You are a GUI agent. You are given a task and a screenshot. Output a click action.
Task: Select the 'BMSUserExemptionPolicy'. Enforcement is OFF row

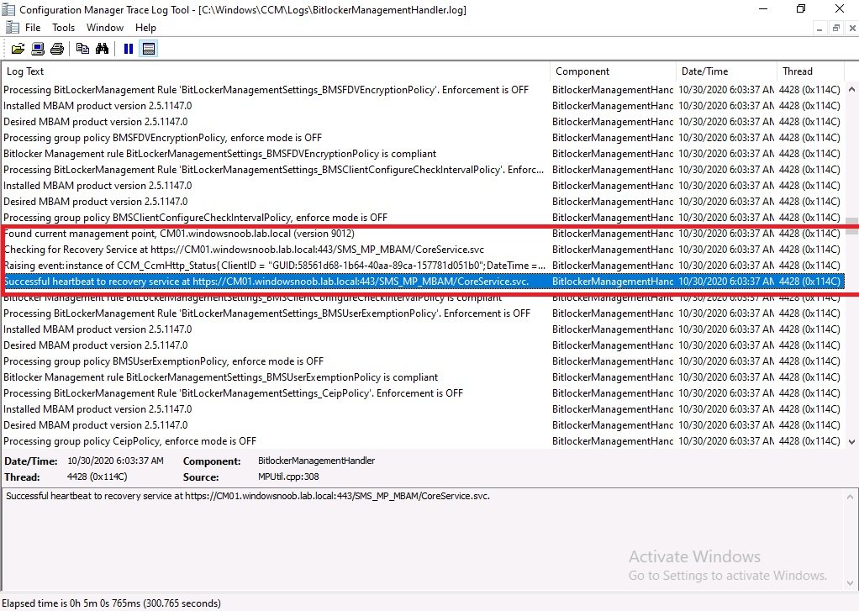click(423, 313)
